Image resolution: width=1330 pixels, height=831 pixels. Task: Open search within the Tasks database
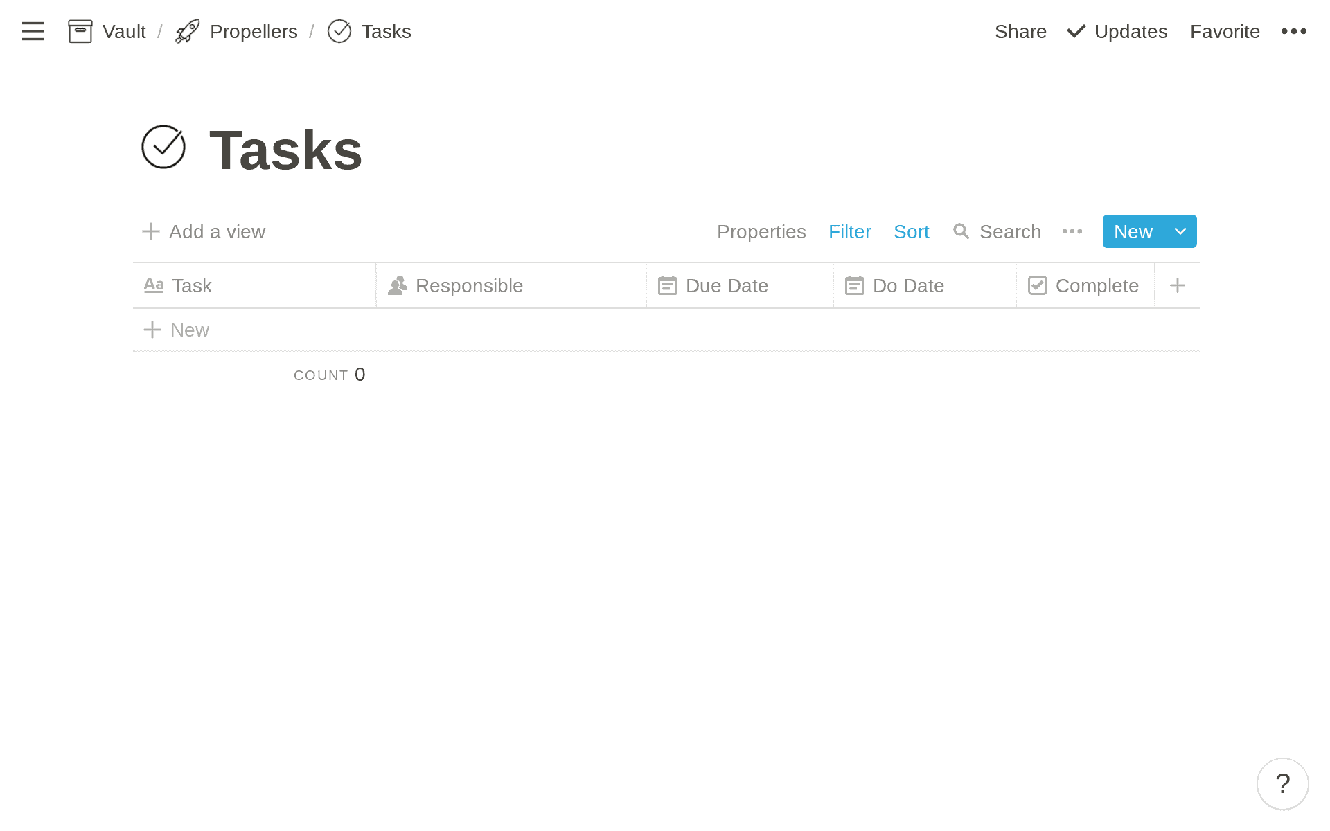[x=997, y=231]
